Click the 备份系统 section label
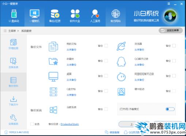 pyautogui.click(x=36, y=110)
